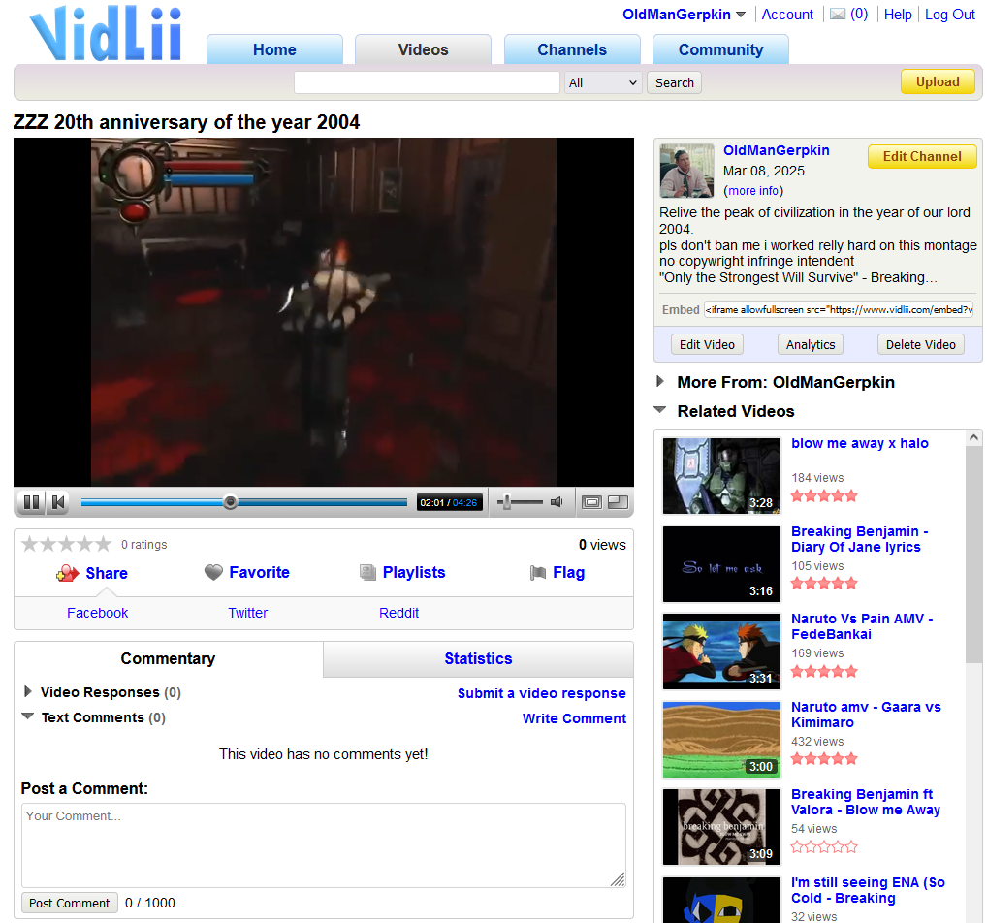
Task: Mute the video speaker icon
Action: coord(557,502)
